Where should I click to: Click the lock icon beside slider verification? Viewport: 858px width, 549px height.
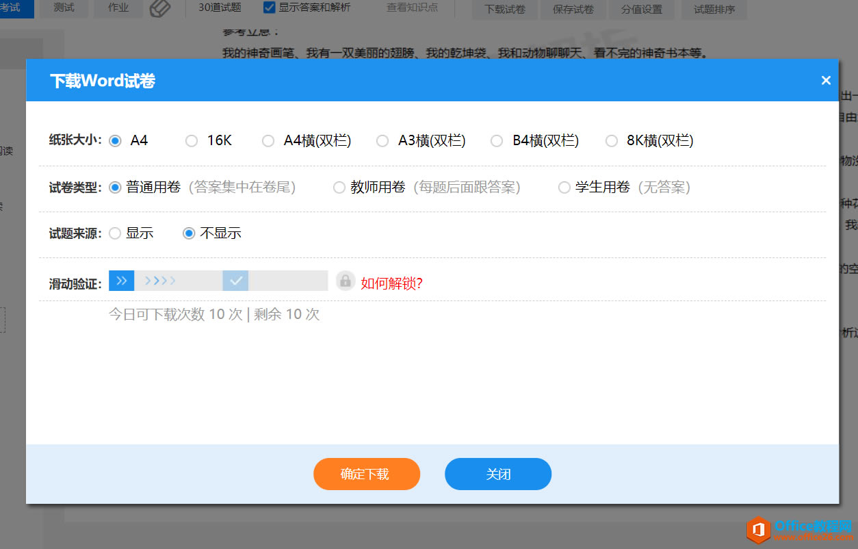(345, 281)
